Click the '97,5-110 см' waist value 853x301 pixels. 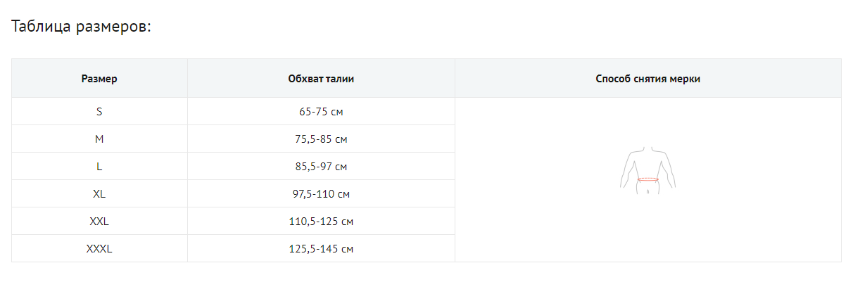tap(321, 194)
